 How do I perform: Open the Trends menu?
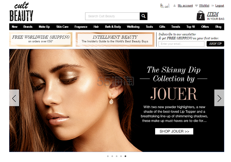click(x=176, y=27)
